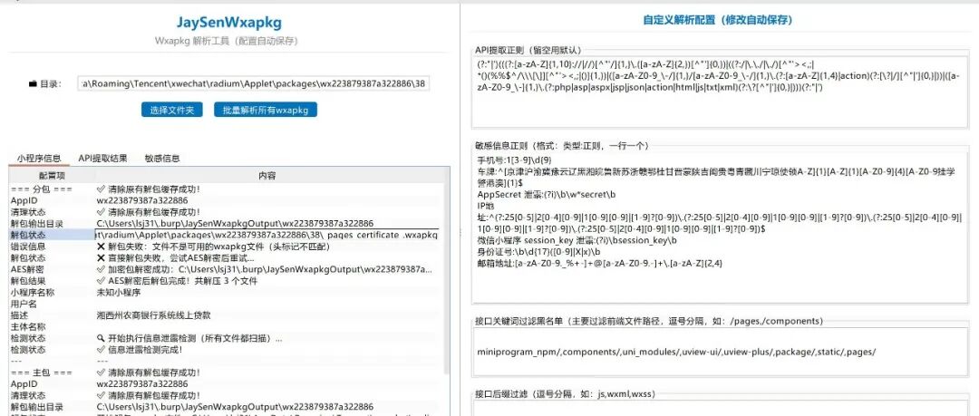Click the 接口关键词过滤黑名单 text field

click(x=719, y=352)
